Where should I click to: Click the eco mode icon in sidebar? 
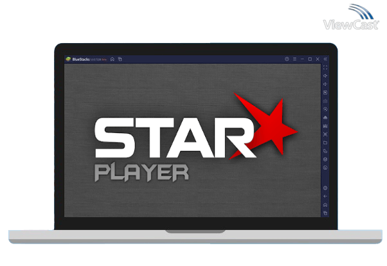325,168
